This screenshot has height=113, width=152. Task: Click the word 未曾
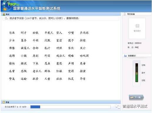[x=12, y=71]
